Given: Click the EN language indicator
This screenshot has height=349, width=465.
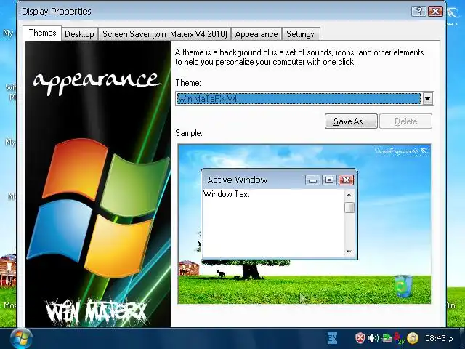Looking at the screenshot, I should coord(332,338).
